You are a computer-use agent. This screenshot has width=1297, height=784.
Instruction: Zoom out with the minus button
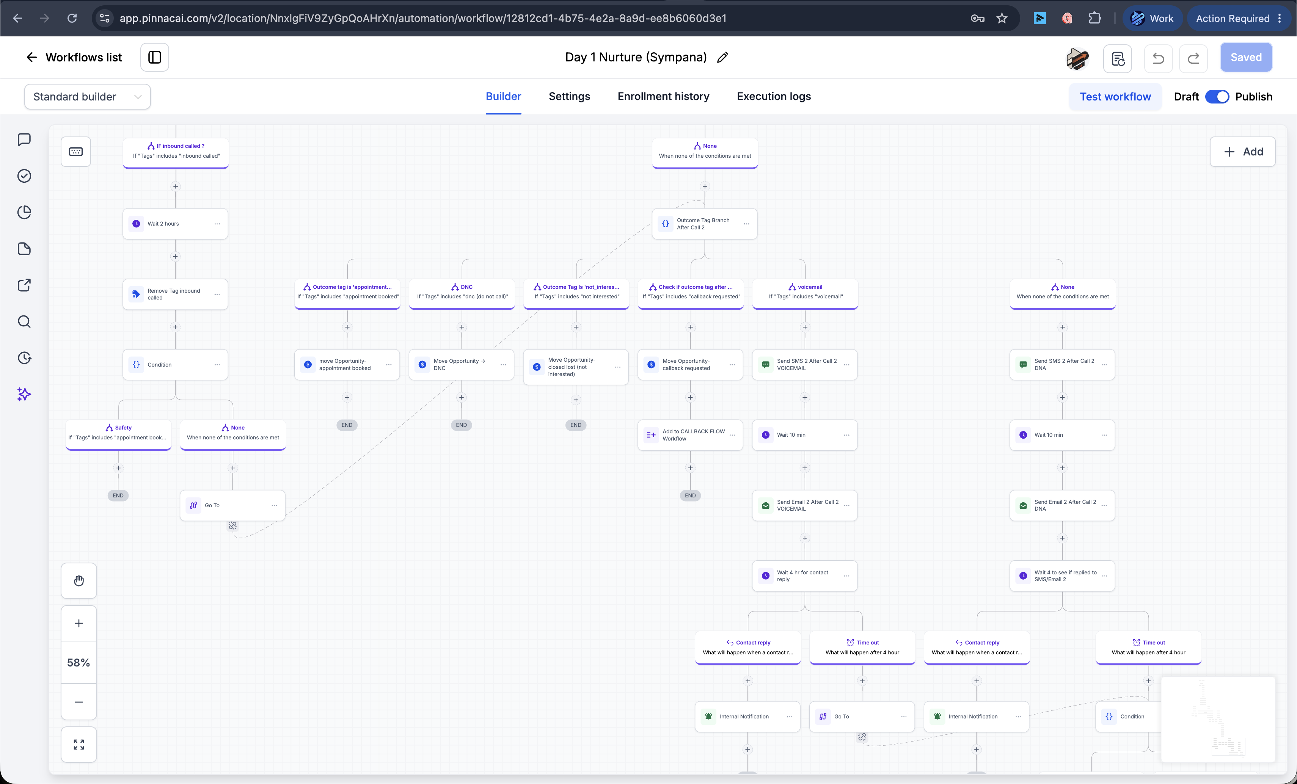[79, 702]
